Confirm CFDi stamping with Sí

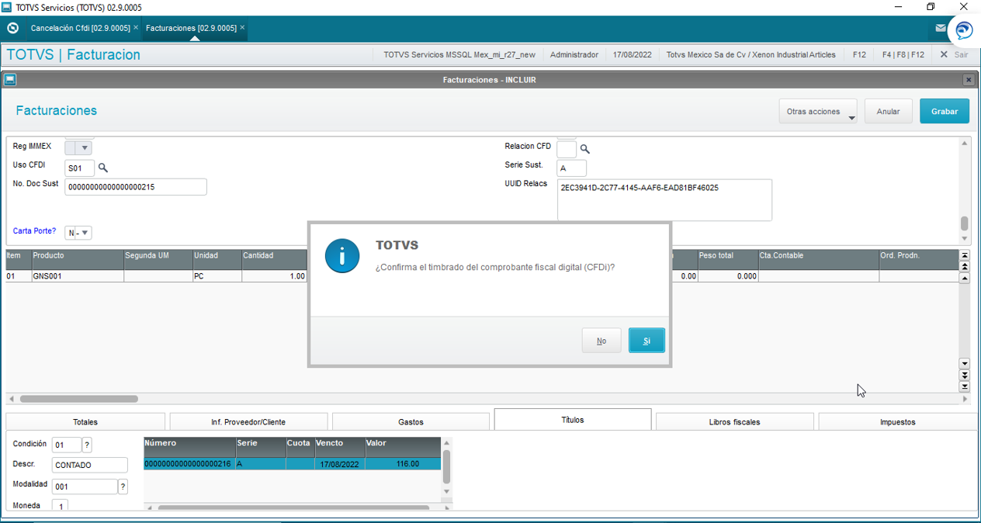[646, 341]
